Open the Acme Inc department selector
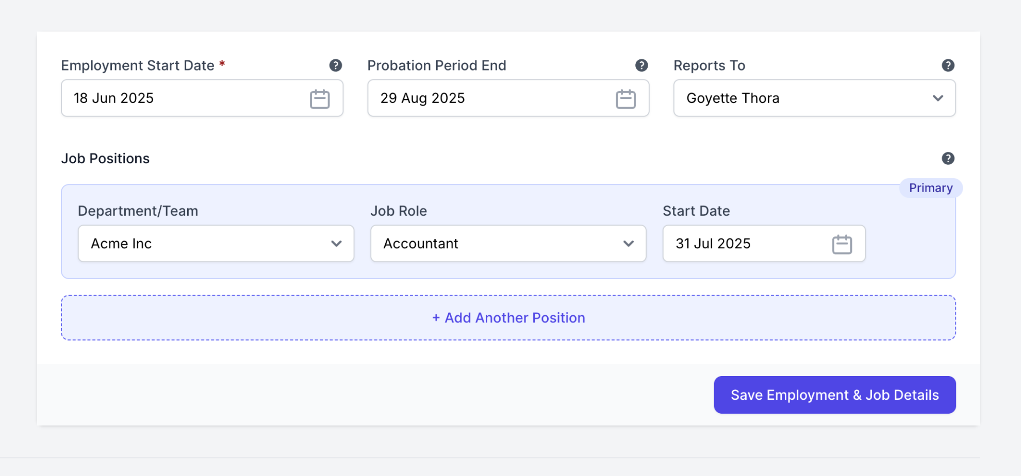1021x476 pixels. click(x=206, y=244)
